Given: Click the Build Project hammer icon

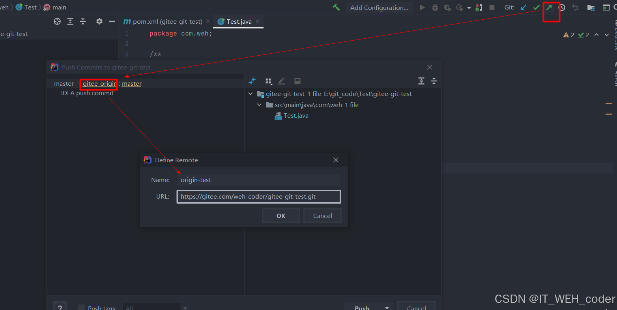Looking at the screenshot, I should tap(336, 8).
